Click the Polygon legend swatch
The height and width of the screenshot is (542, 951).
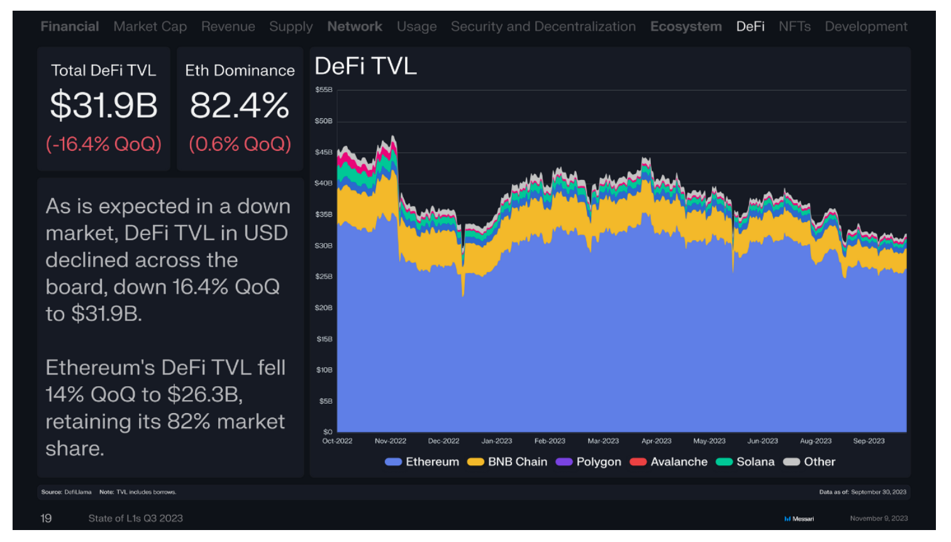tap(564, 462)
